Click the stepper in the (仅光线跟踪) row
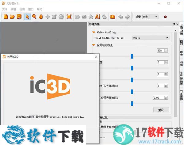 166,86
